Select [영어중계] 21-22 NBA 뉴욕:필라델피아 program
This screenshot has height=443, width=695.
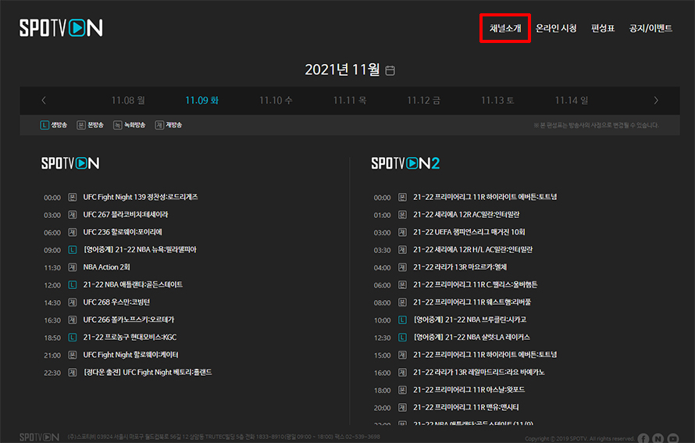(140, 250)
